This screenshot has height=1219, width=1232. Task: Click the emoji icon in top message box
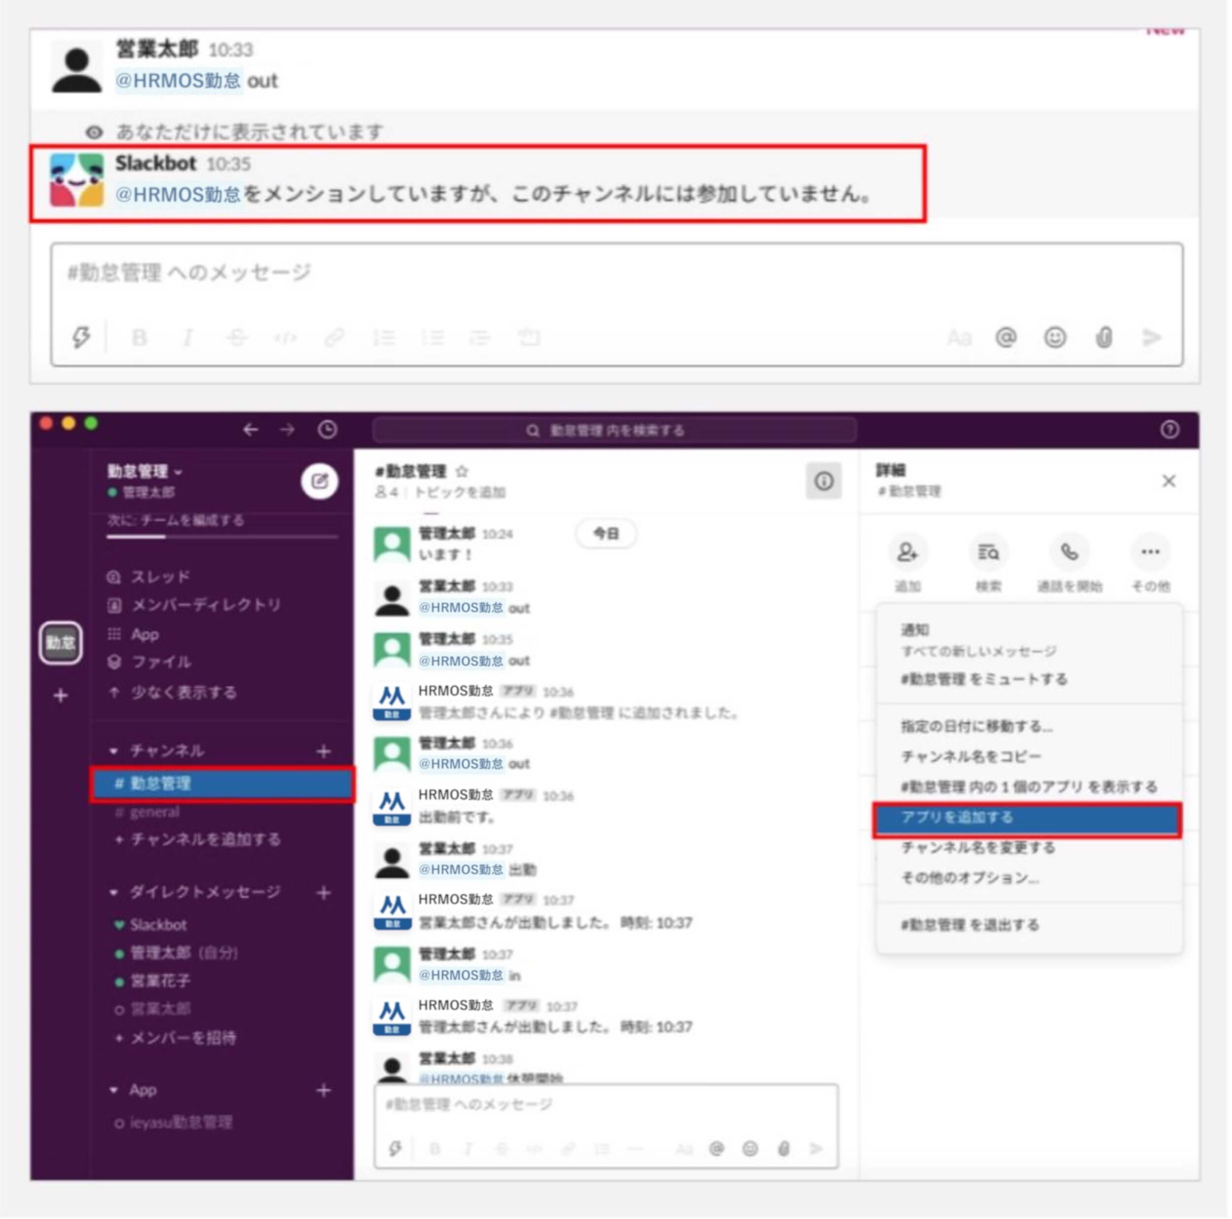pos(1055,337)
